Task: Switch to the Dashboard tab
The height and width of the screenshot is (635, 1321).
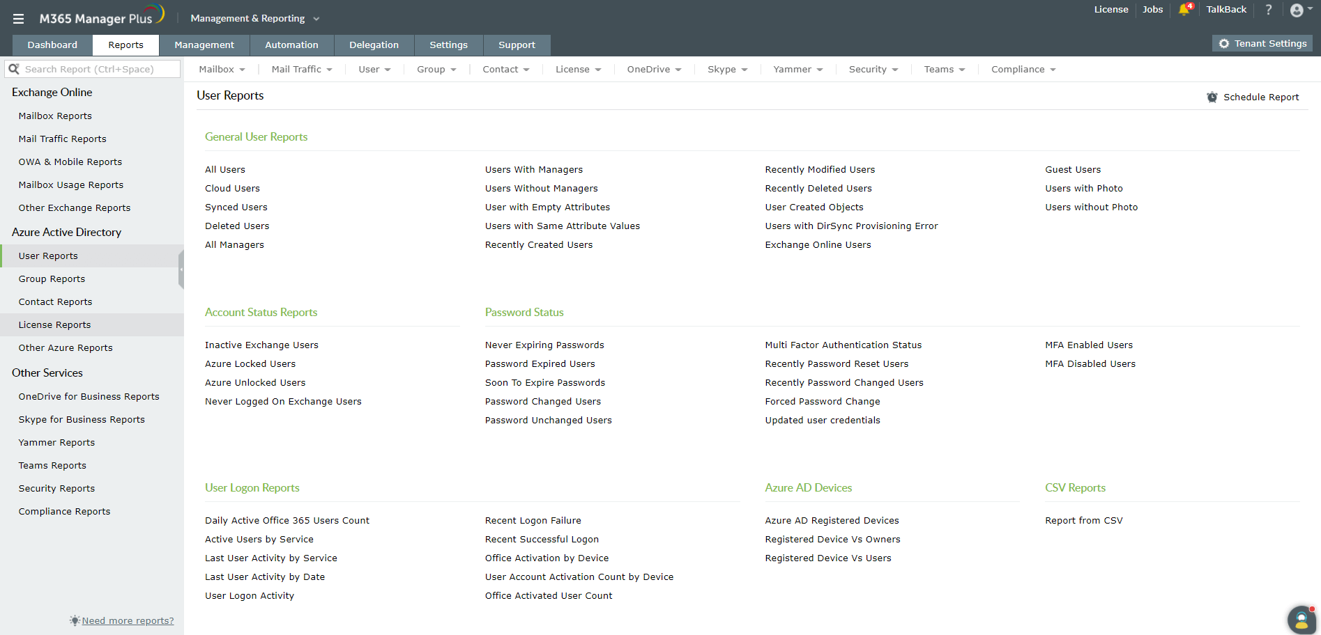Action: click(52, 45)
